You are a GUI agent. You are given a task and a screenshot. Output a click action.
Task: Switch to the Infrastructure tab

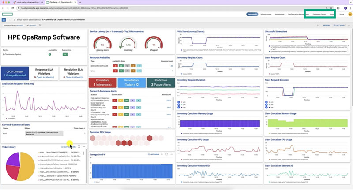(x=266, y=14)
